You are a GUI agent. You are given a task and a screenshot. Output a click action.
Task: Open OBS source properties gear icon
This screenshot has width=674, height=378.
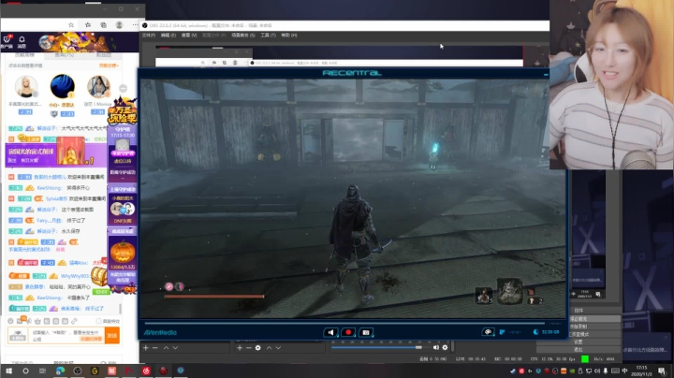(258, 347)
